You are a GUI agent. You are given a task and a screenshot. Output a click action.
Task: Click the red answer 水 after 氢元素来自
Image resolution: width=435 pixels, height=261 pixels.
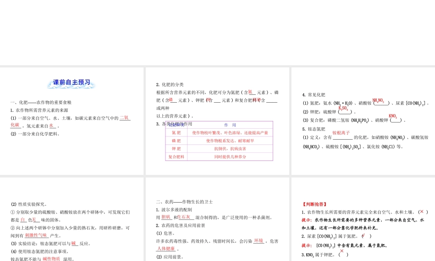[52, 126]
